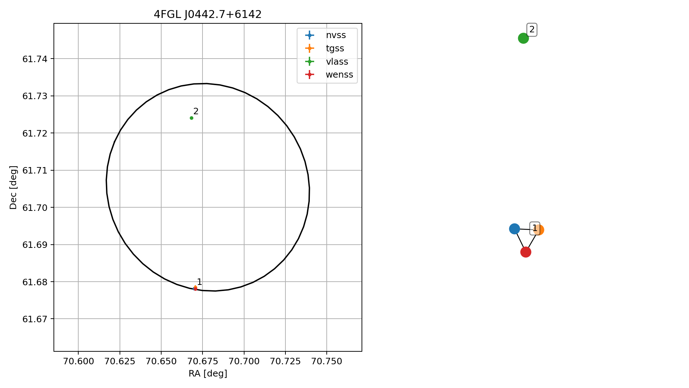Click the 61.71 Dec tick label

point(35,170)
